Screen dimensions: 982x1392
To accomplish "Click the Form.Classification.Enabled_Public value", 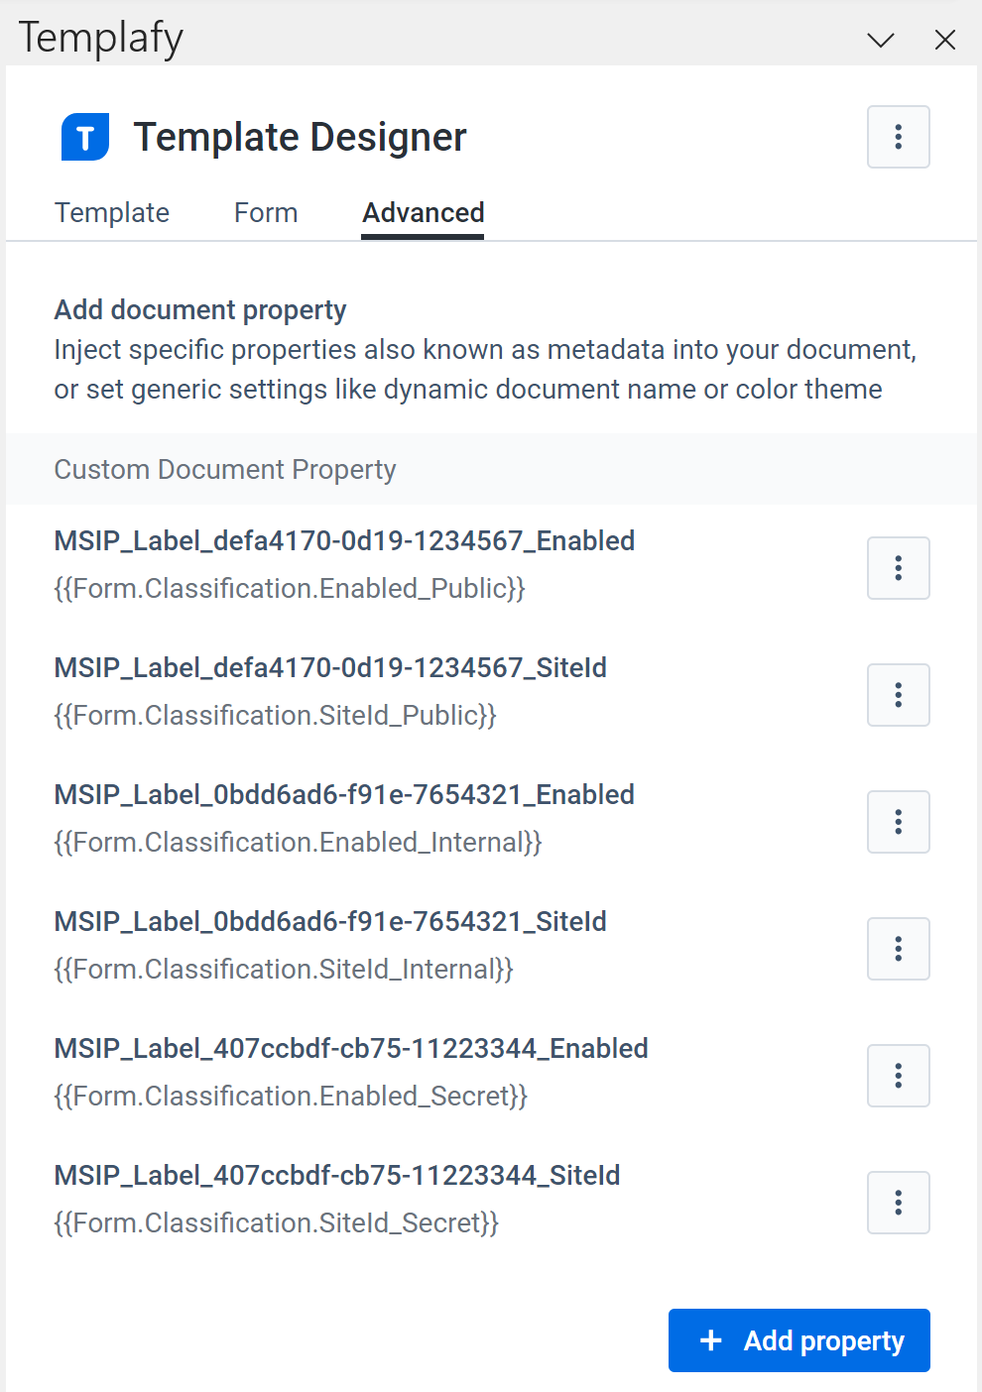I will pos(289,589).
